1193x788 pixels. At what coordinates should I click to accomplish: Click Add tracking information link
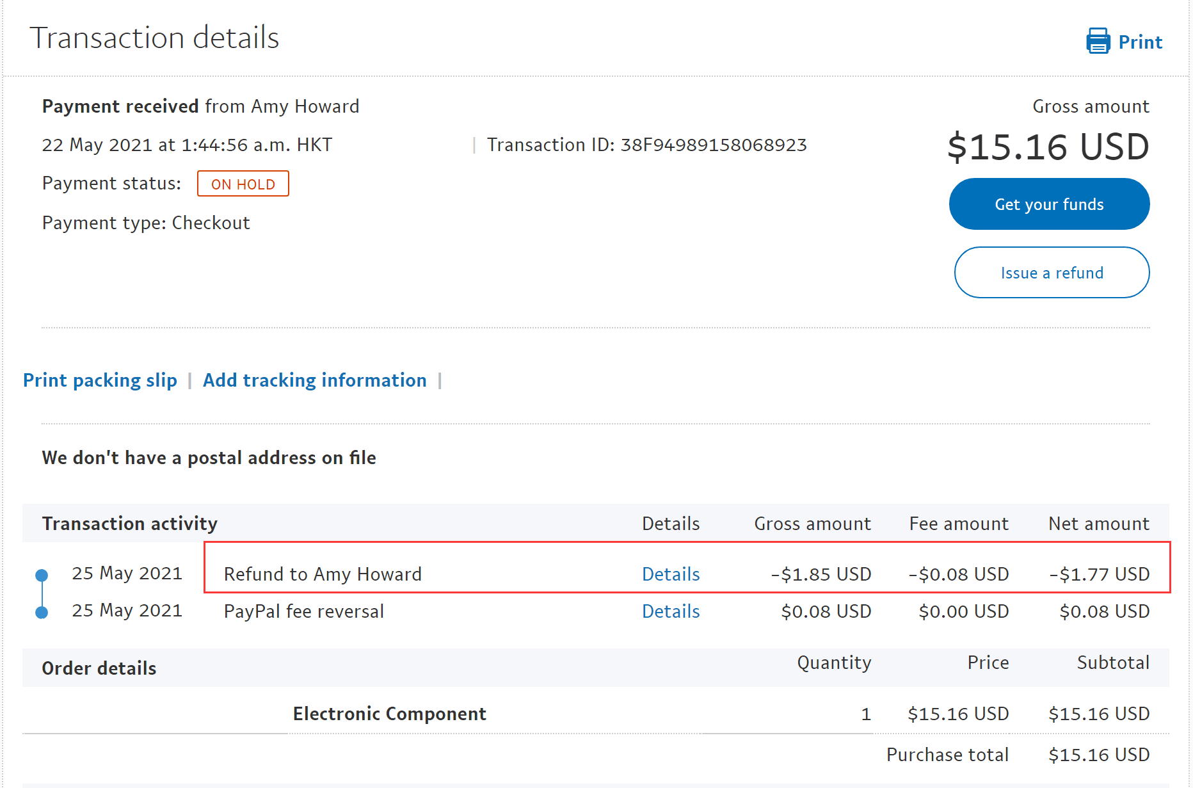[x=314, y=380]
